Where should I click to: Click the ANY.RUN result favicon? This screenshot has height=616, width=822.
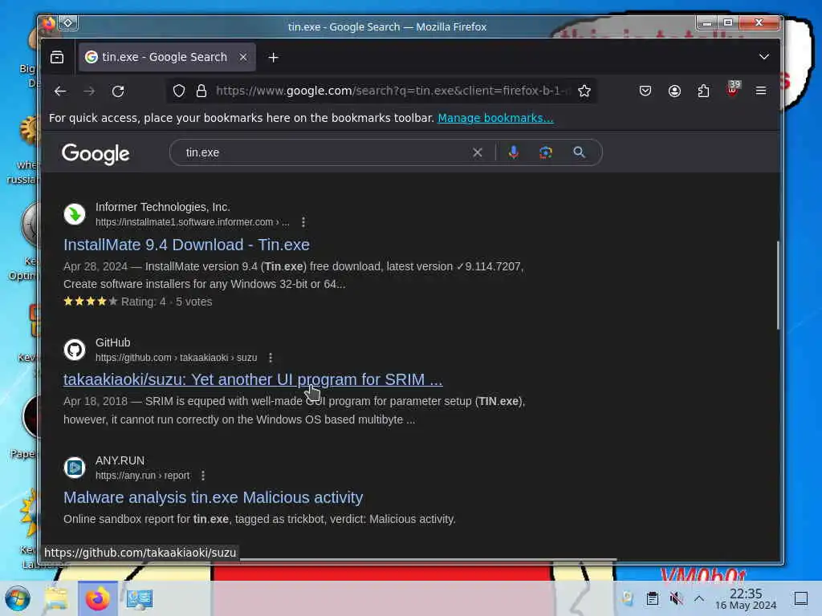pos(75,468)
